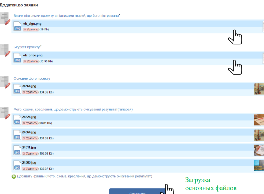Click the Бюджет проекту section label
The width and height of the screenshot is (264, 194).
(27, 47)
